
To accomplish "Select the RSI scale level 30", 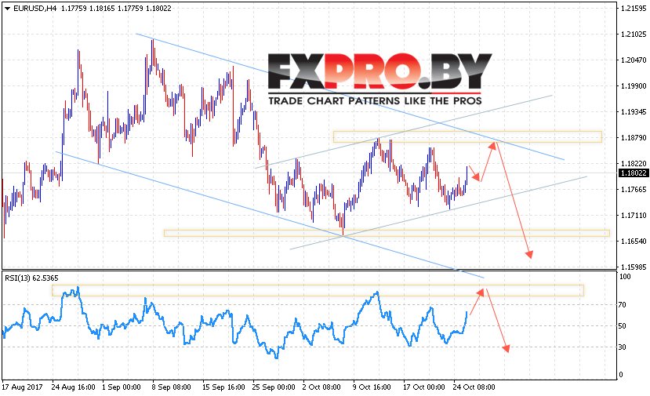I will (623, 347).
